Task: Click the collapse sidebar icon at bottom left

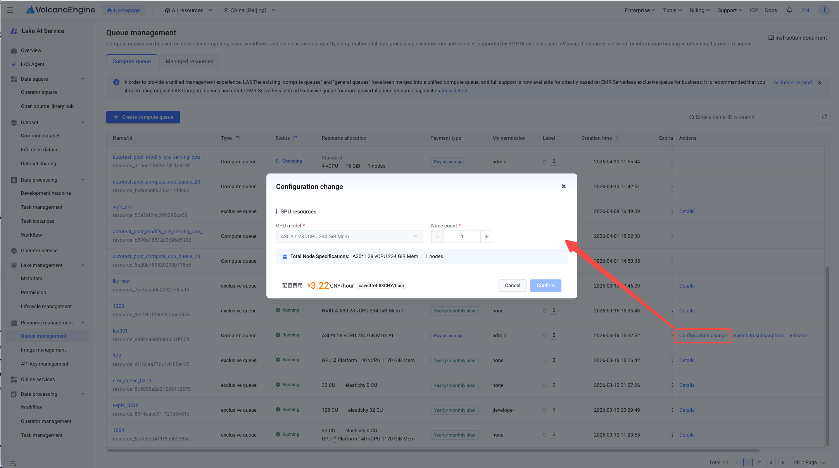Action: pos(13,463)
